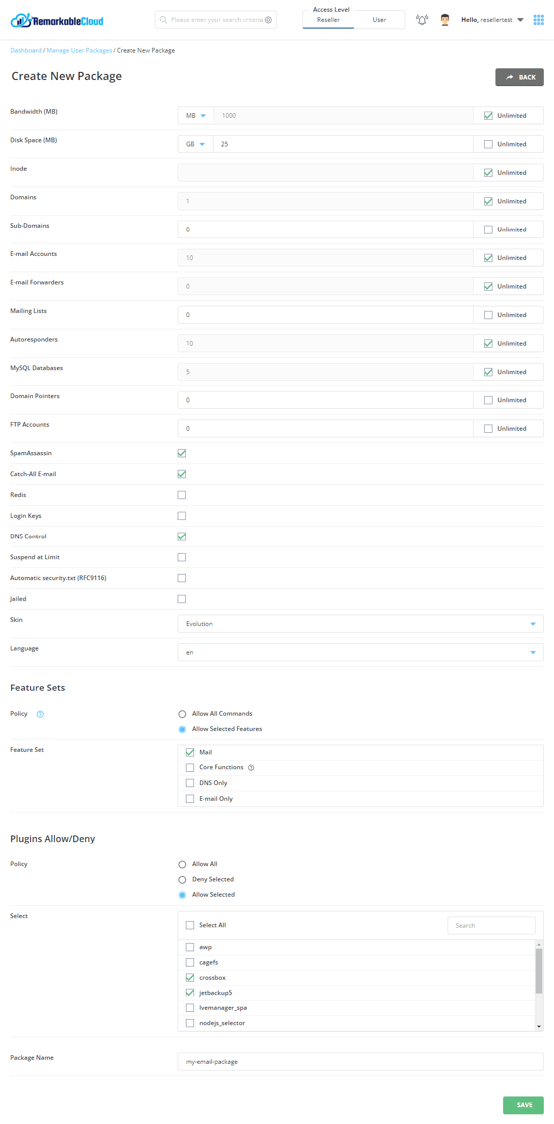
Task: Open the Bandwidth MB unit dropdown
Action: tap(196, 116)
